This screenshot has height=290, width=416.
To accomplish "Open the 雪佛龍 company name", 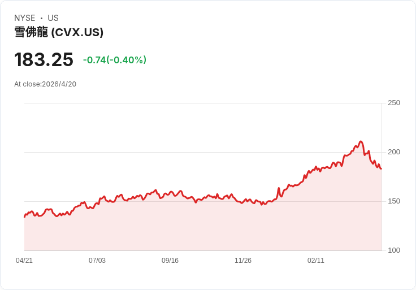I will click(31, 32).
